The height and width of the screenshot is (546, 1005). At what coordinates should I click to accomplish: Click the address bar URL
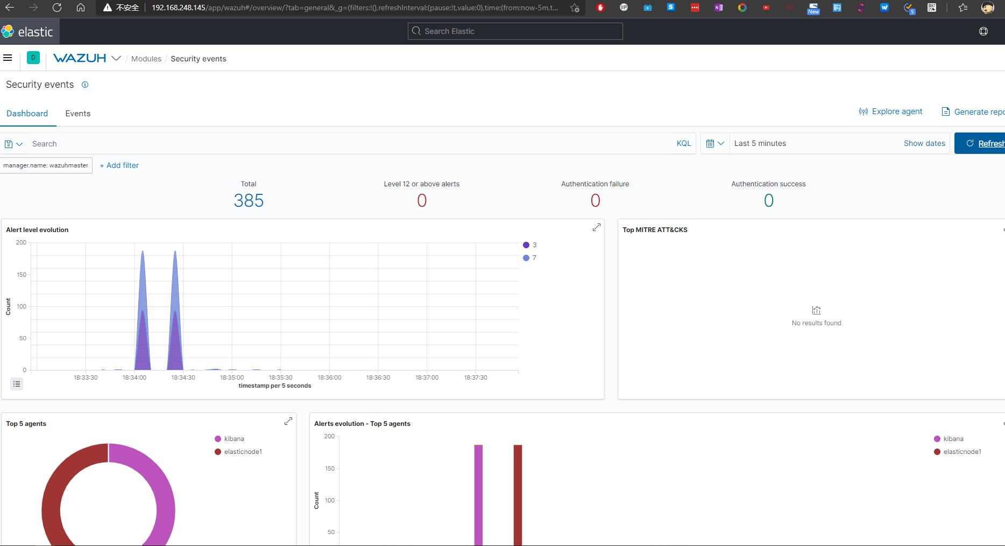click(x=355, y=8)
